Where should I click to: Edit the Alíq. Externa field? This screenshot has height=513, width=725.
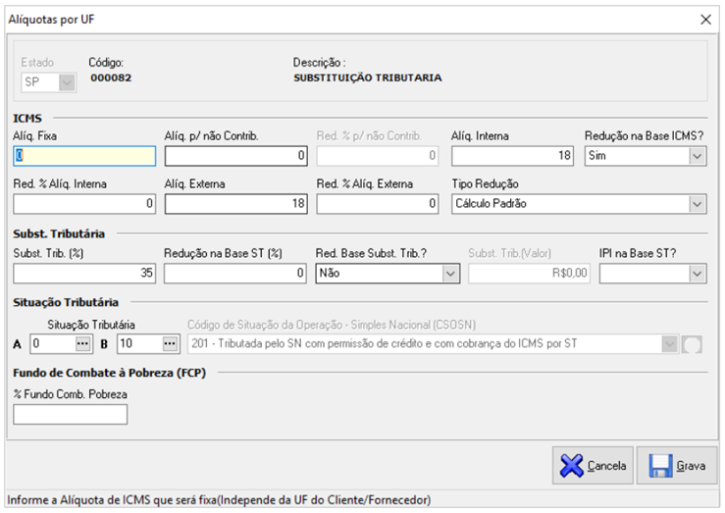coord(235,204)
